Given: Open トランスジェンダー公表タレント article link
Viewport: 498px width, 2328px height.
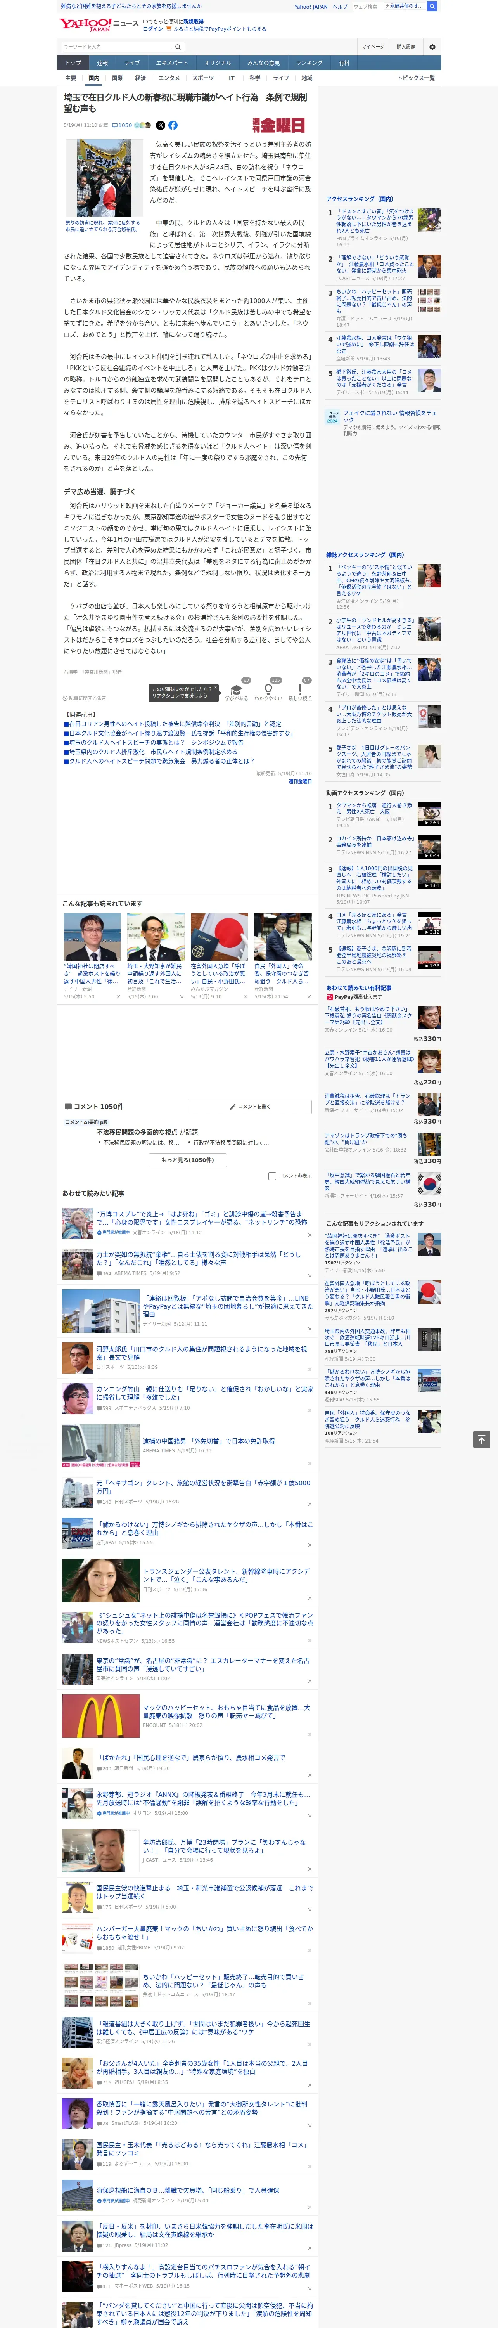Looking at the screenshot, I should (x=226, y=1575).
